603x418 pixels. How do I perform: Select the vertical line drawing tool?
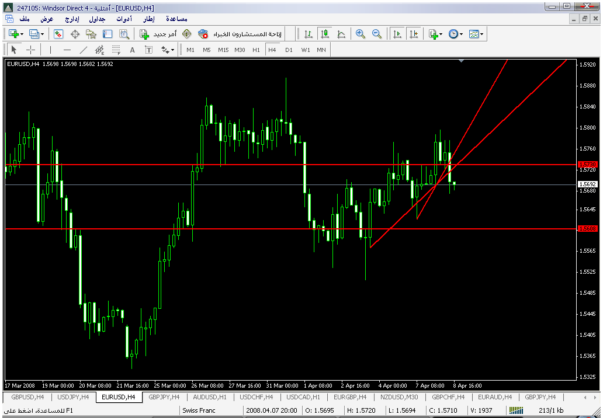(x=50, y=50)
